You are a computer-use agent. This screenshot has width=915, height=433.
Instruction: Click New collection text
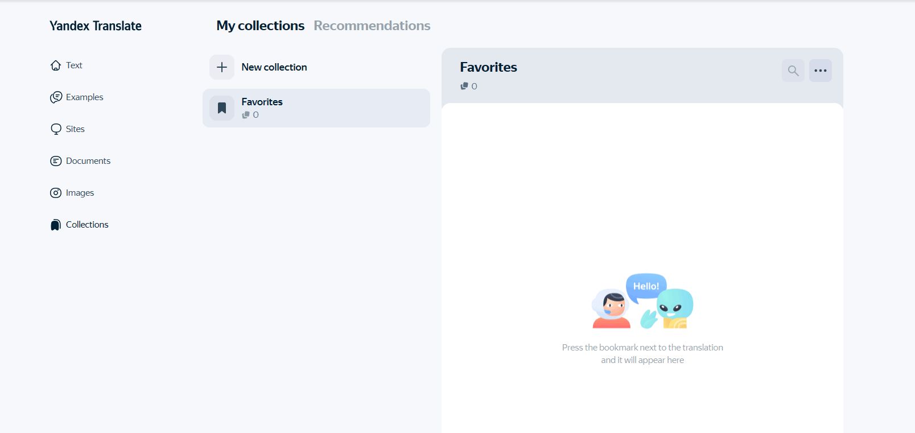click(274, 67)
